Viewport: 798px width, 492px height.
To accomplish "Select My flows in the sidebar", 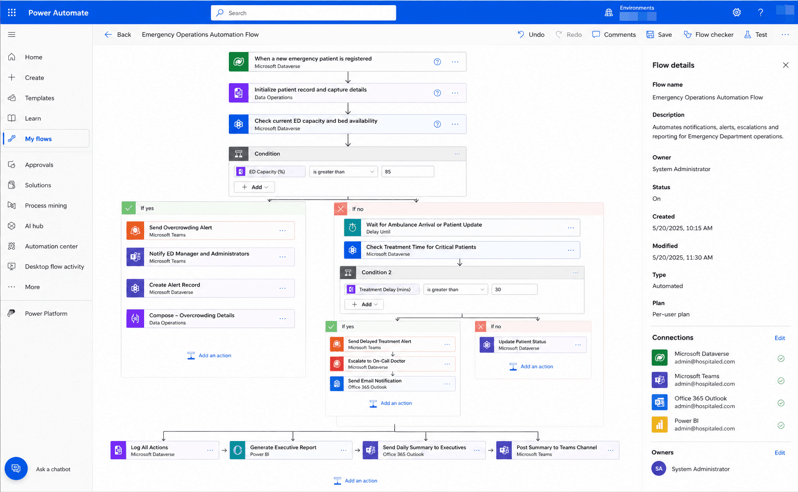I will pos(46,139).
